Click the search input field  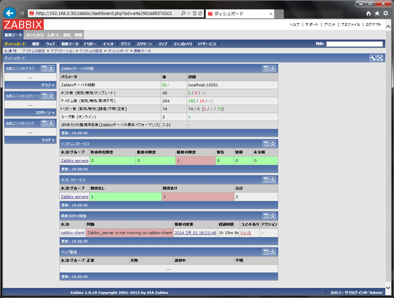(354, 44)
